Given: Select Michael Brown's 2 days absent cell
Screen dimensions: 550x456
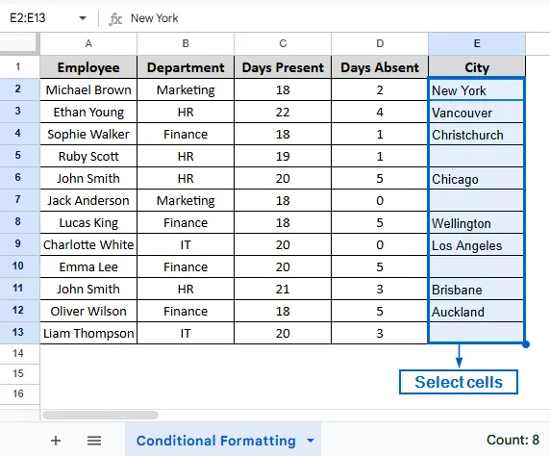Looking at the screenshot, I should click(x=380, y=89).
